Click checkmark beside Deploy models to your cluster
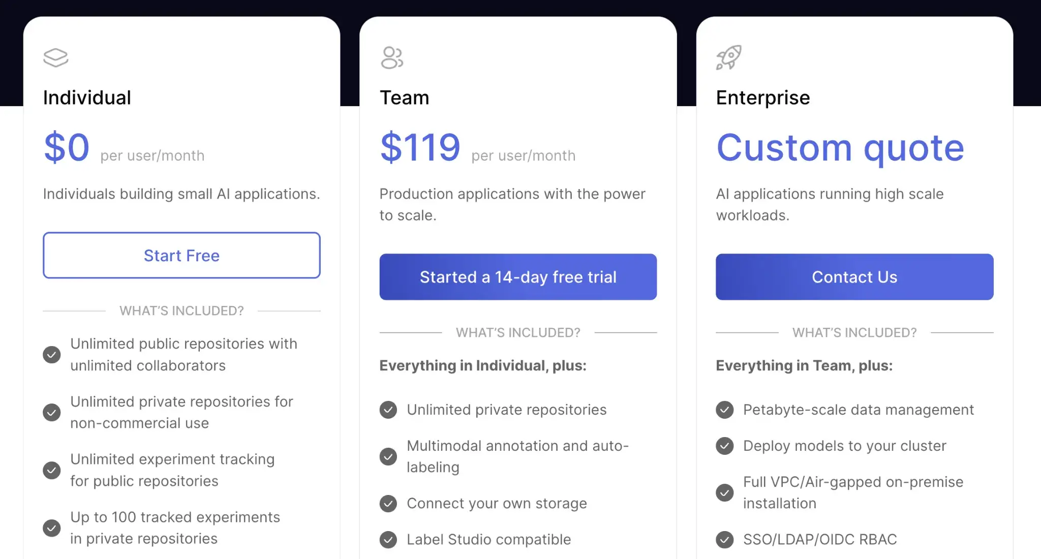This screenshot has height=559, width=1041. [x=725, y=446]
